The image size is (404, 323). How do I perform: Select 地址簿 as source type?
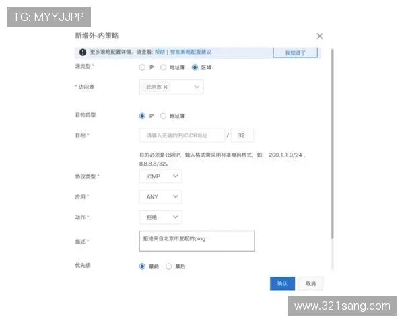point(163,67)
